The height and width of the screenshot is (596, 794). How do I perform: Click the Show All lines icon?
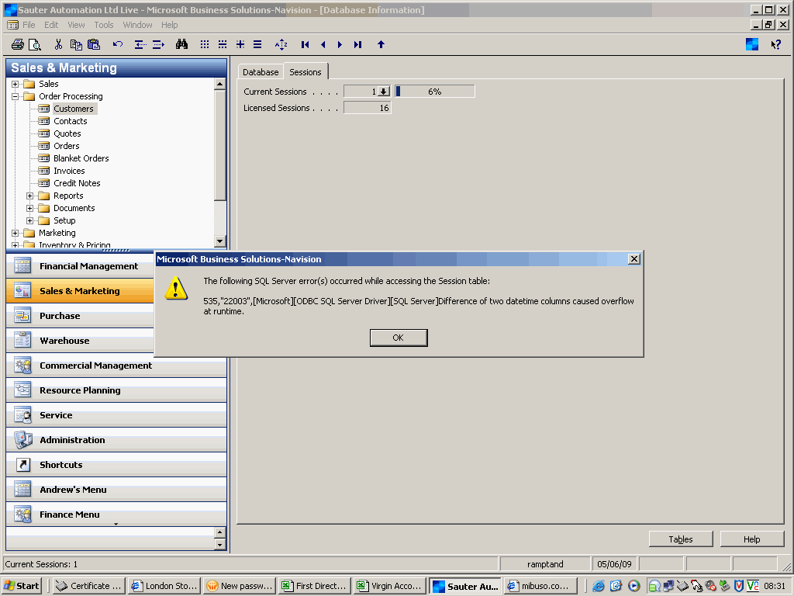pos(257,44)
